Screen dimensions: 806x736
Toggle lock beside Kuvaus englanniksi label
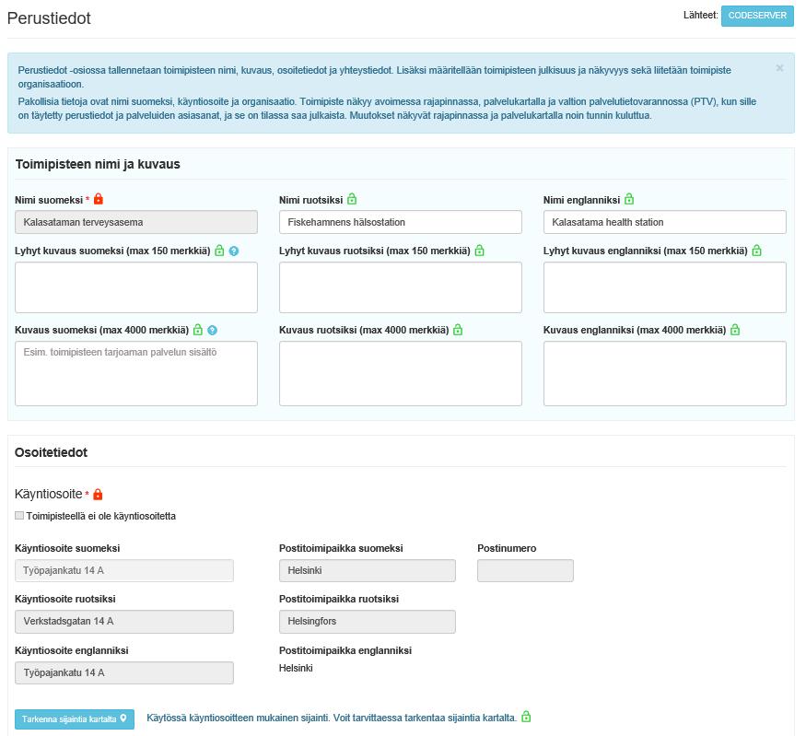[x=735, y=330]
